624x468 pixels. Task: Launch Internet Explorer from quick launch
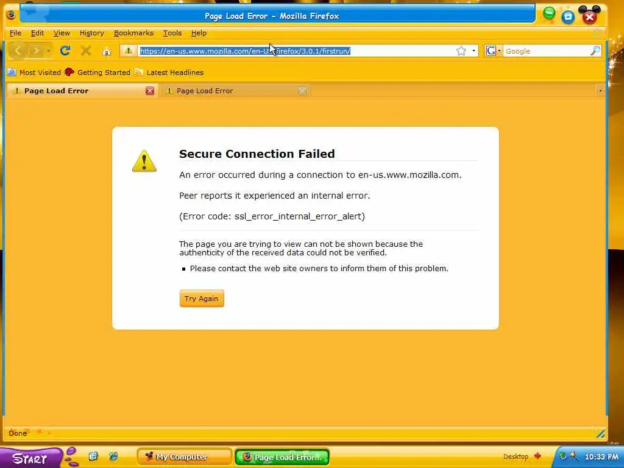coord(113,456)
